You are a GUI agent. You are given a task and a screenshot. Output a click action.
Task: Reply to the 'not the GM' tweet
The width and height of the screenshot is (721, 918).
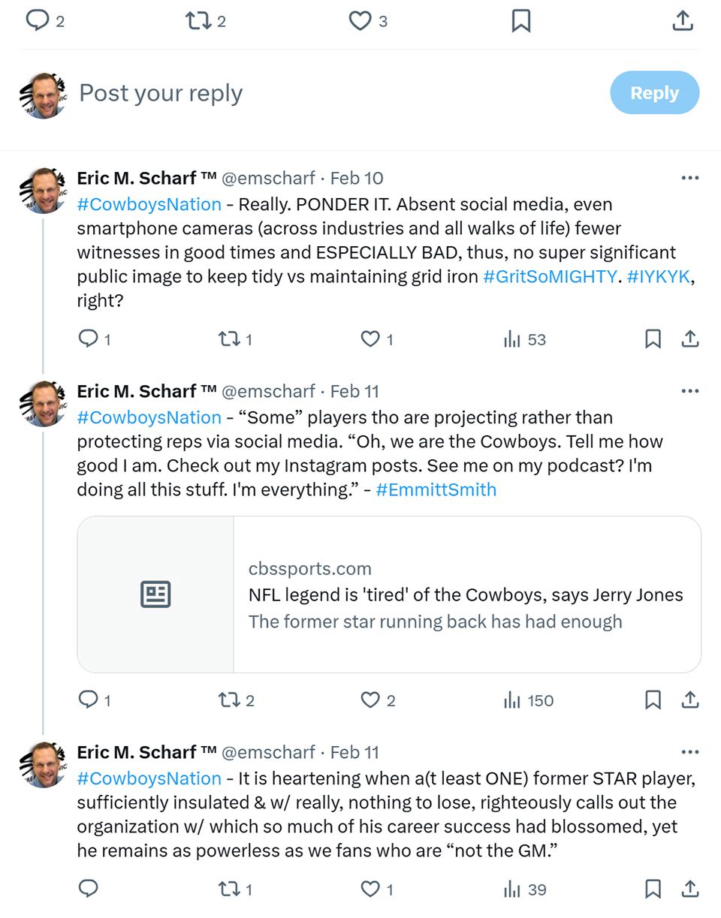point(89,889)
